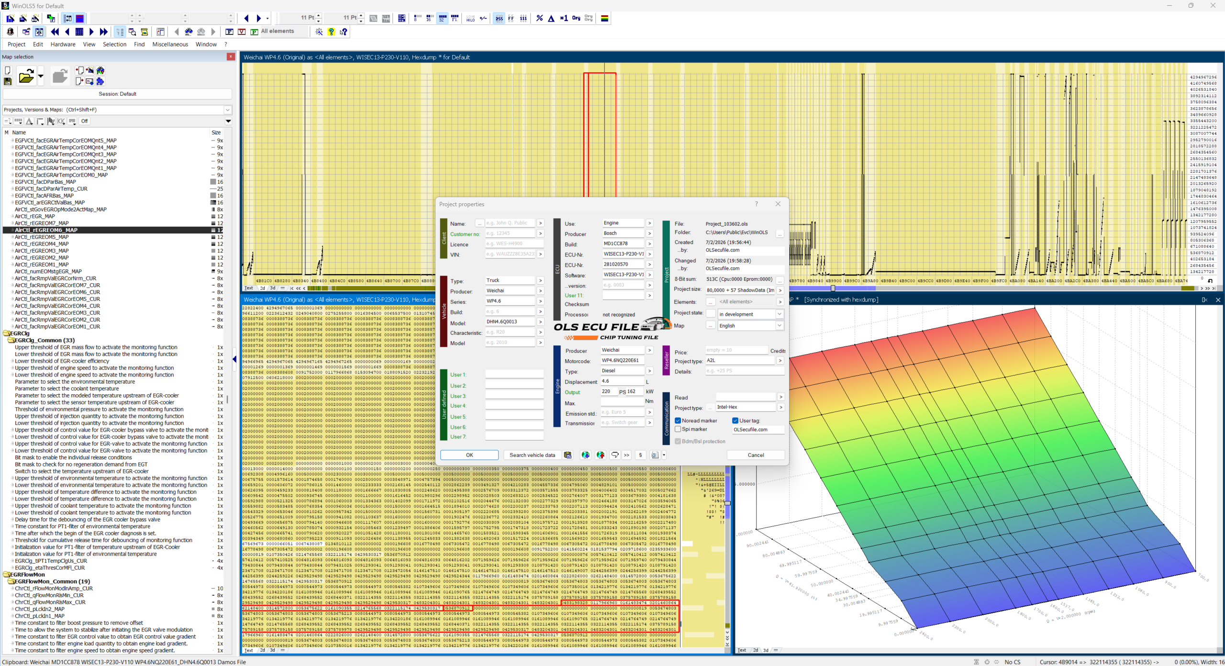Screen dimensions: 1225x666
Task: Click the Session: Default button
Action: coord(117,94)
